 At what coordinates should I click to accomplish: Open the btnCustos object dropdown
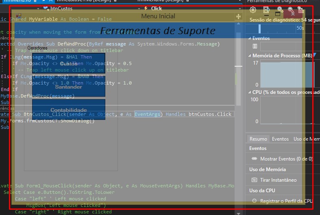pyautogui.click(x=139, y=9)
